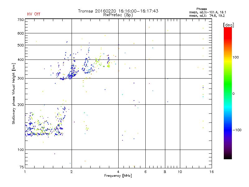Viewport: 249px width, 187px height.
Task: Select the 'mean, sd,O:-101.4, 16.1' statistics line
Action: (x=208, y=12)
